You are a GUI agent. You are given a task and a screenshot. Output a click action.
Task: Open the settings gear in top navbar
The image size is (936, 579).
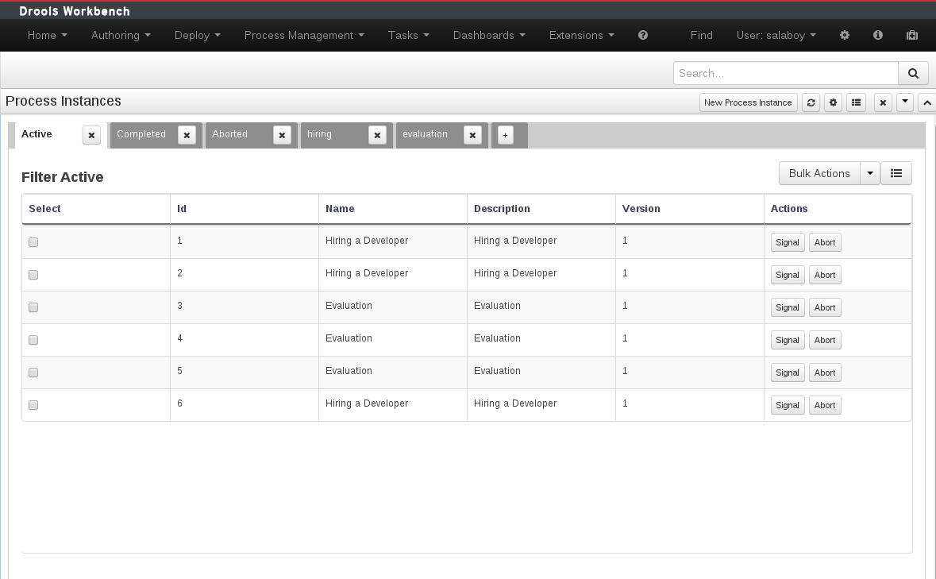pyautogui.click(x=844, y=35)
